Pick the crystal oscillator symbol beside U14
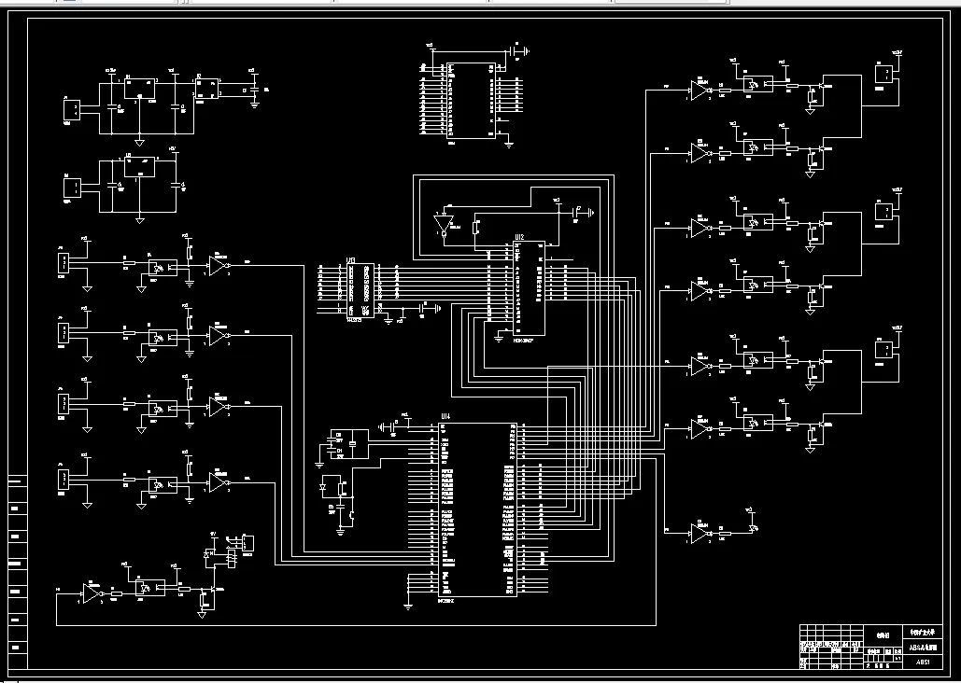 pyautogui.click(x=352, y=445)
